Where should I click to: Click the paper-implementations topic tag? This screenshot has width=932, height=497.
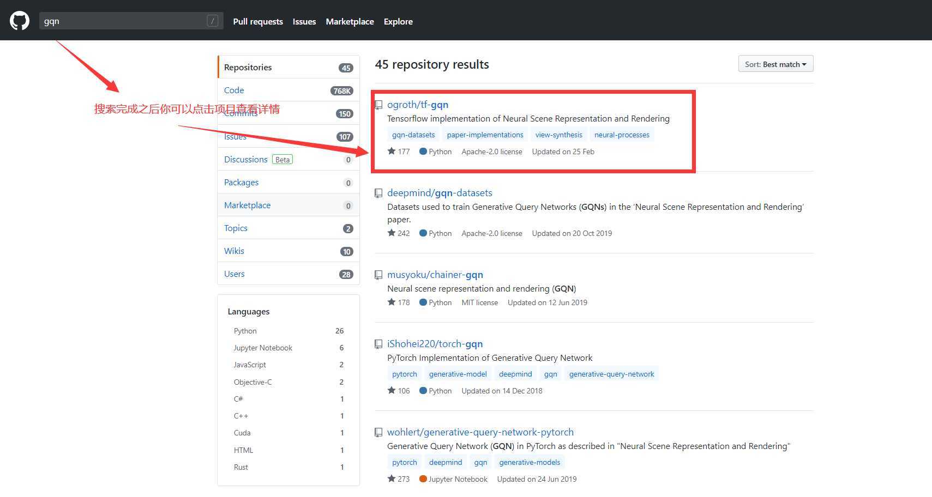click(485, 135)
